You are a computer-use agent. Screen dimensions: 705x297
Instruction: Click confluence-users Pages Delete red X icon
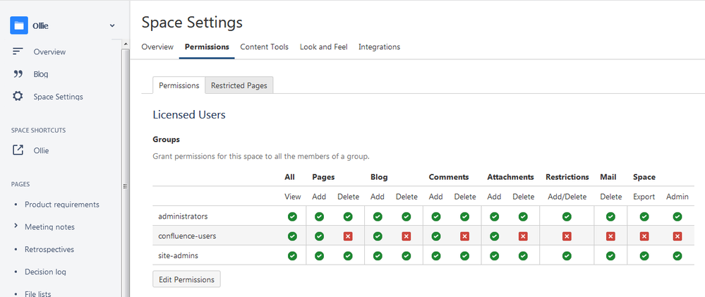click(x=348, y=236)
